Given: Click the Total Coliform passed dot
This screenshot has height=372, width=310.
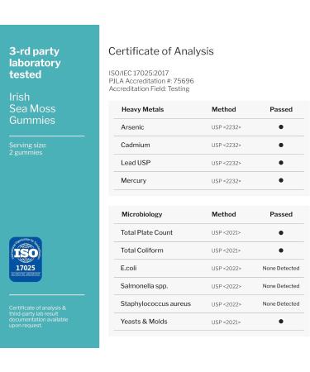Looking at the screenshot, I should click(281, 250).
